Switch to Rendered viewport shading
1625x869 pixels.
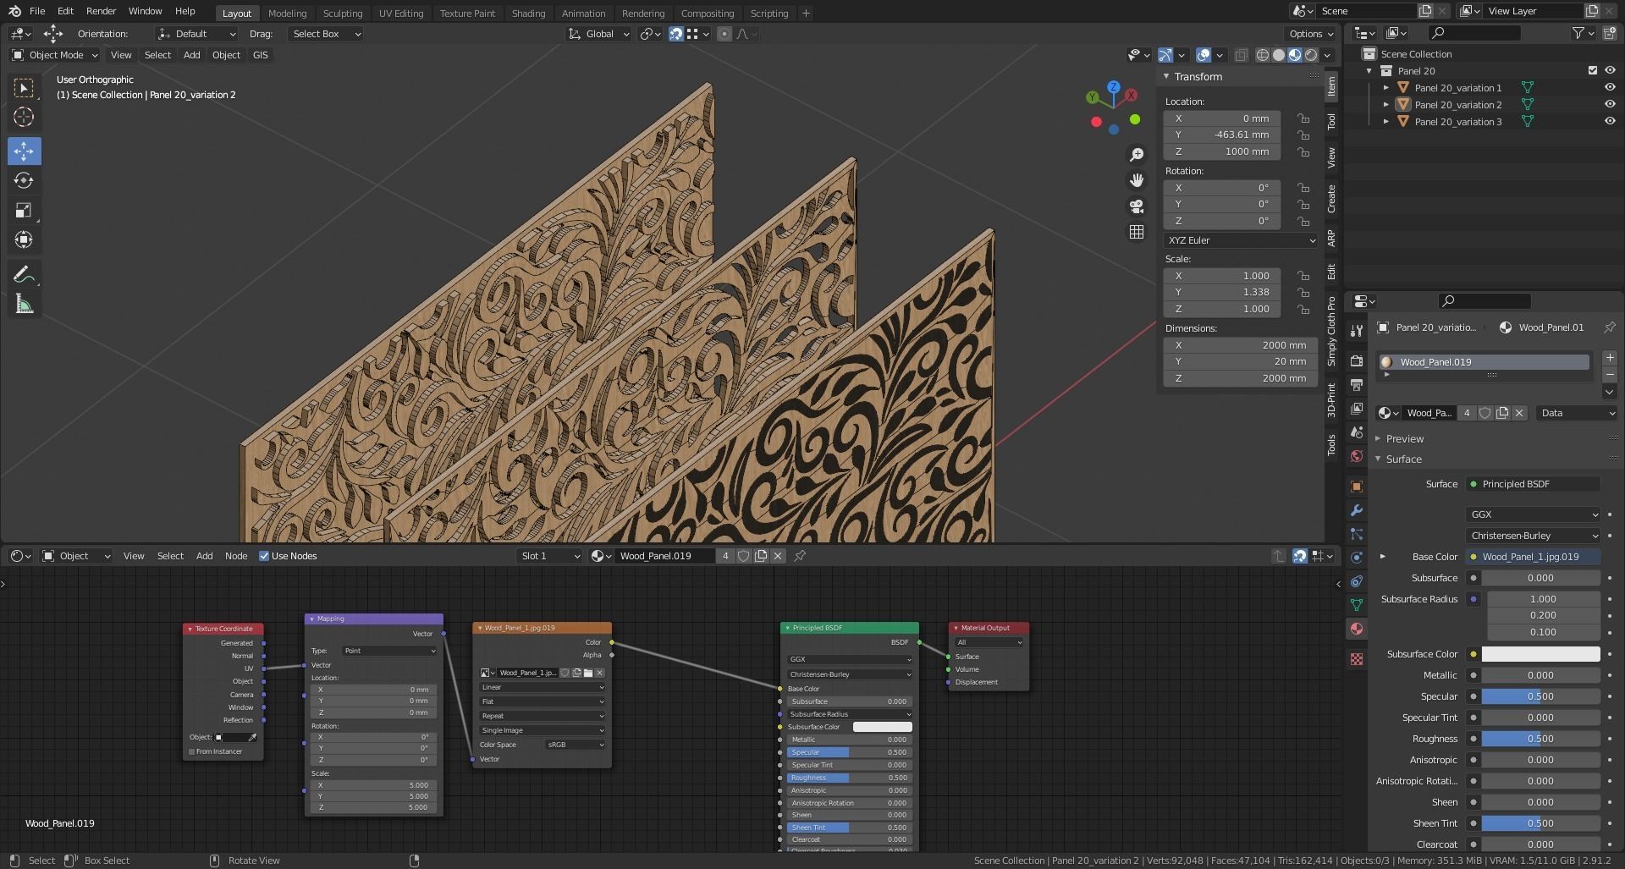[x=1311, y=55]
